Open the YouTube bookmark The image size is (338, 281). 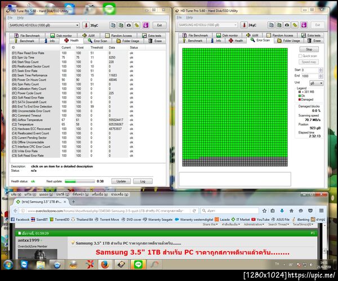260,220
